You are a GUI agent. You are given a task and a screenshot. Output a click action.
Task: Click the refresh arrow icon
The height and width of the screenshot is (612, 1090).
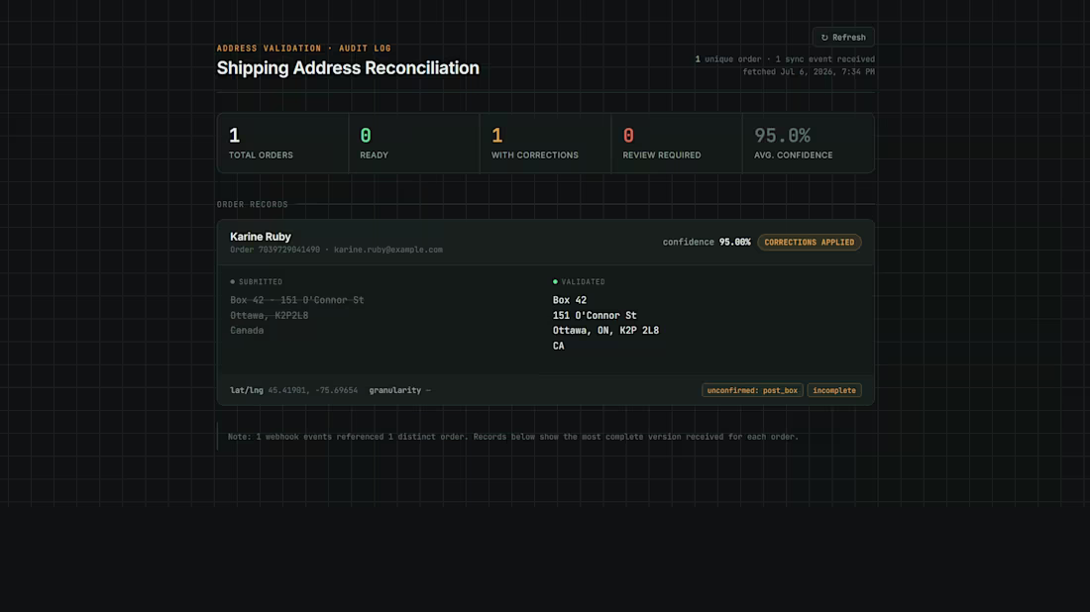(824, 38)
